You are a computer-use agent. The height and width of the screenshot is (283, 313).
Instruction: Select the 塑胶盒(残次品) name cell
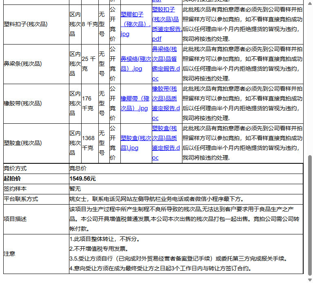pos(36,143)
